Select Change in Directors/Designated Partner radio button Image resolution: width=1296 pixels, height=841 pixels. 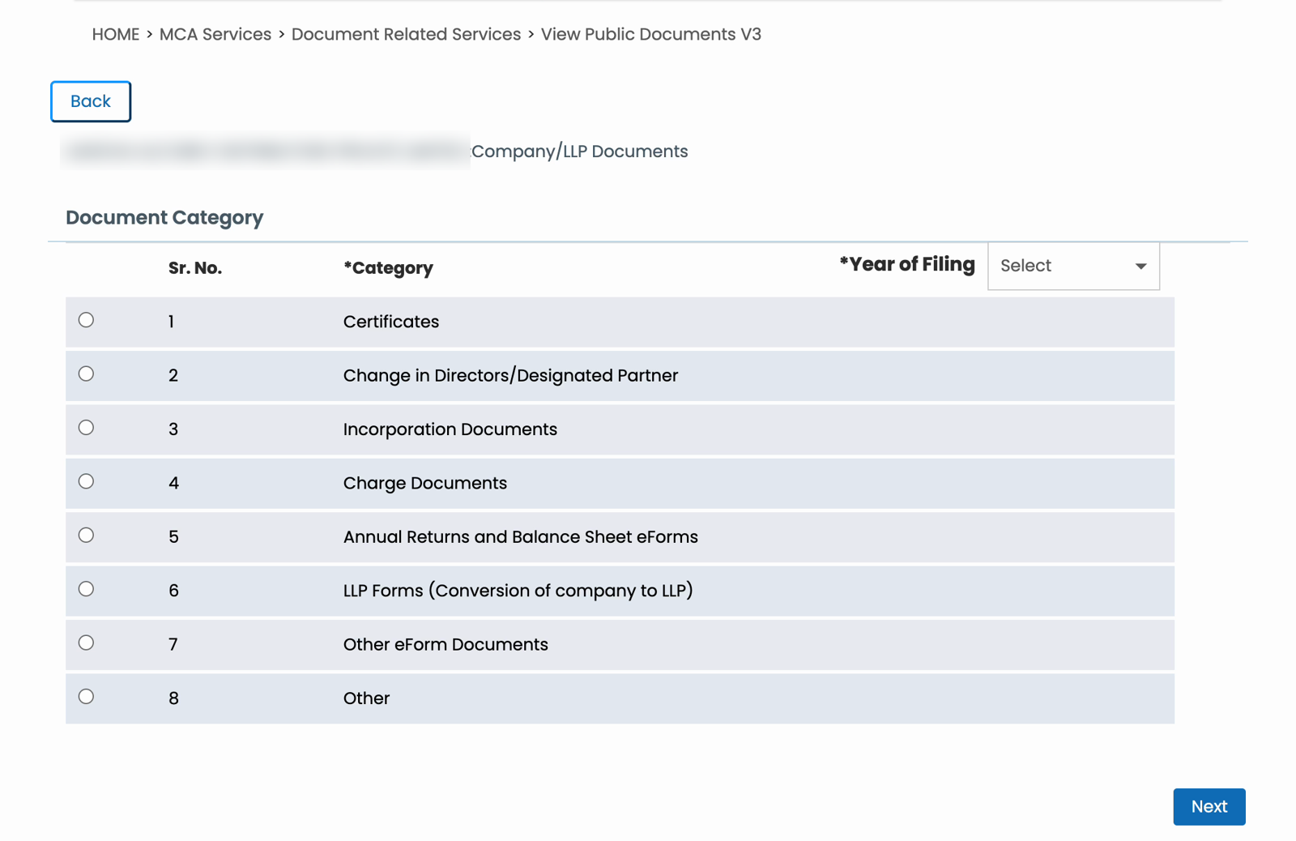pyautogui.click(x=86, y=374)
